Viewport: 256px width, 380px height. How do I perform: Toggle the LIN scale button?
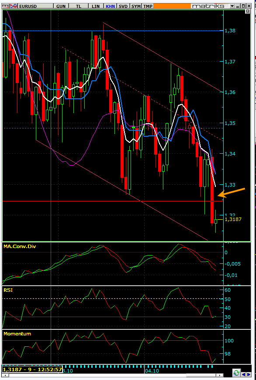point(96,6)
